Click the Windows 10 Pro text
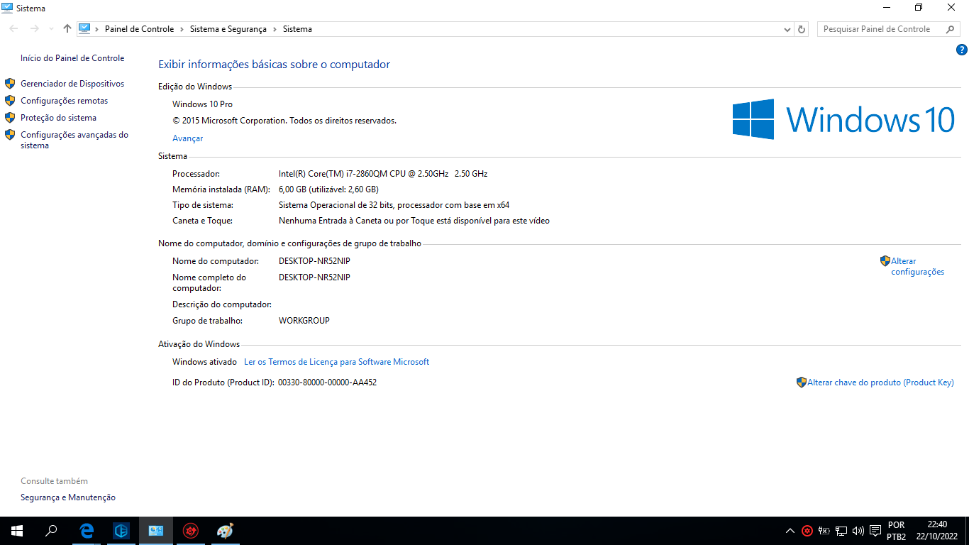 coord(202,104)
